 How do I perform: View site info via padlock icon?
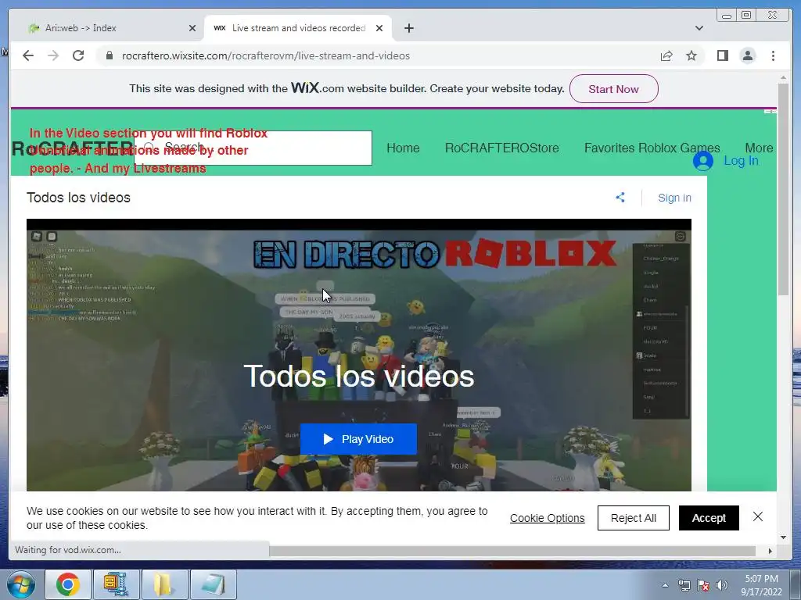coord(109,55)
